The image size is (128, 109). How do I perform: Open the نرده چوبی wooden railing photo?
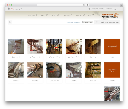[x=73, y=70]
